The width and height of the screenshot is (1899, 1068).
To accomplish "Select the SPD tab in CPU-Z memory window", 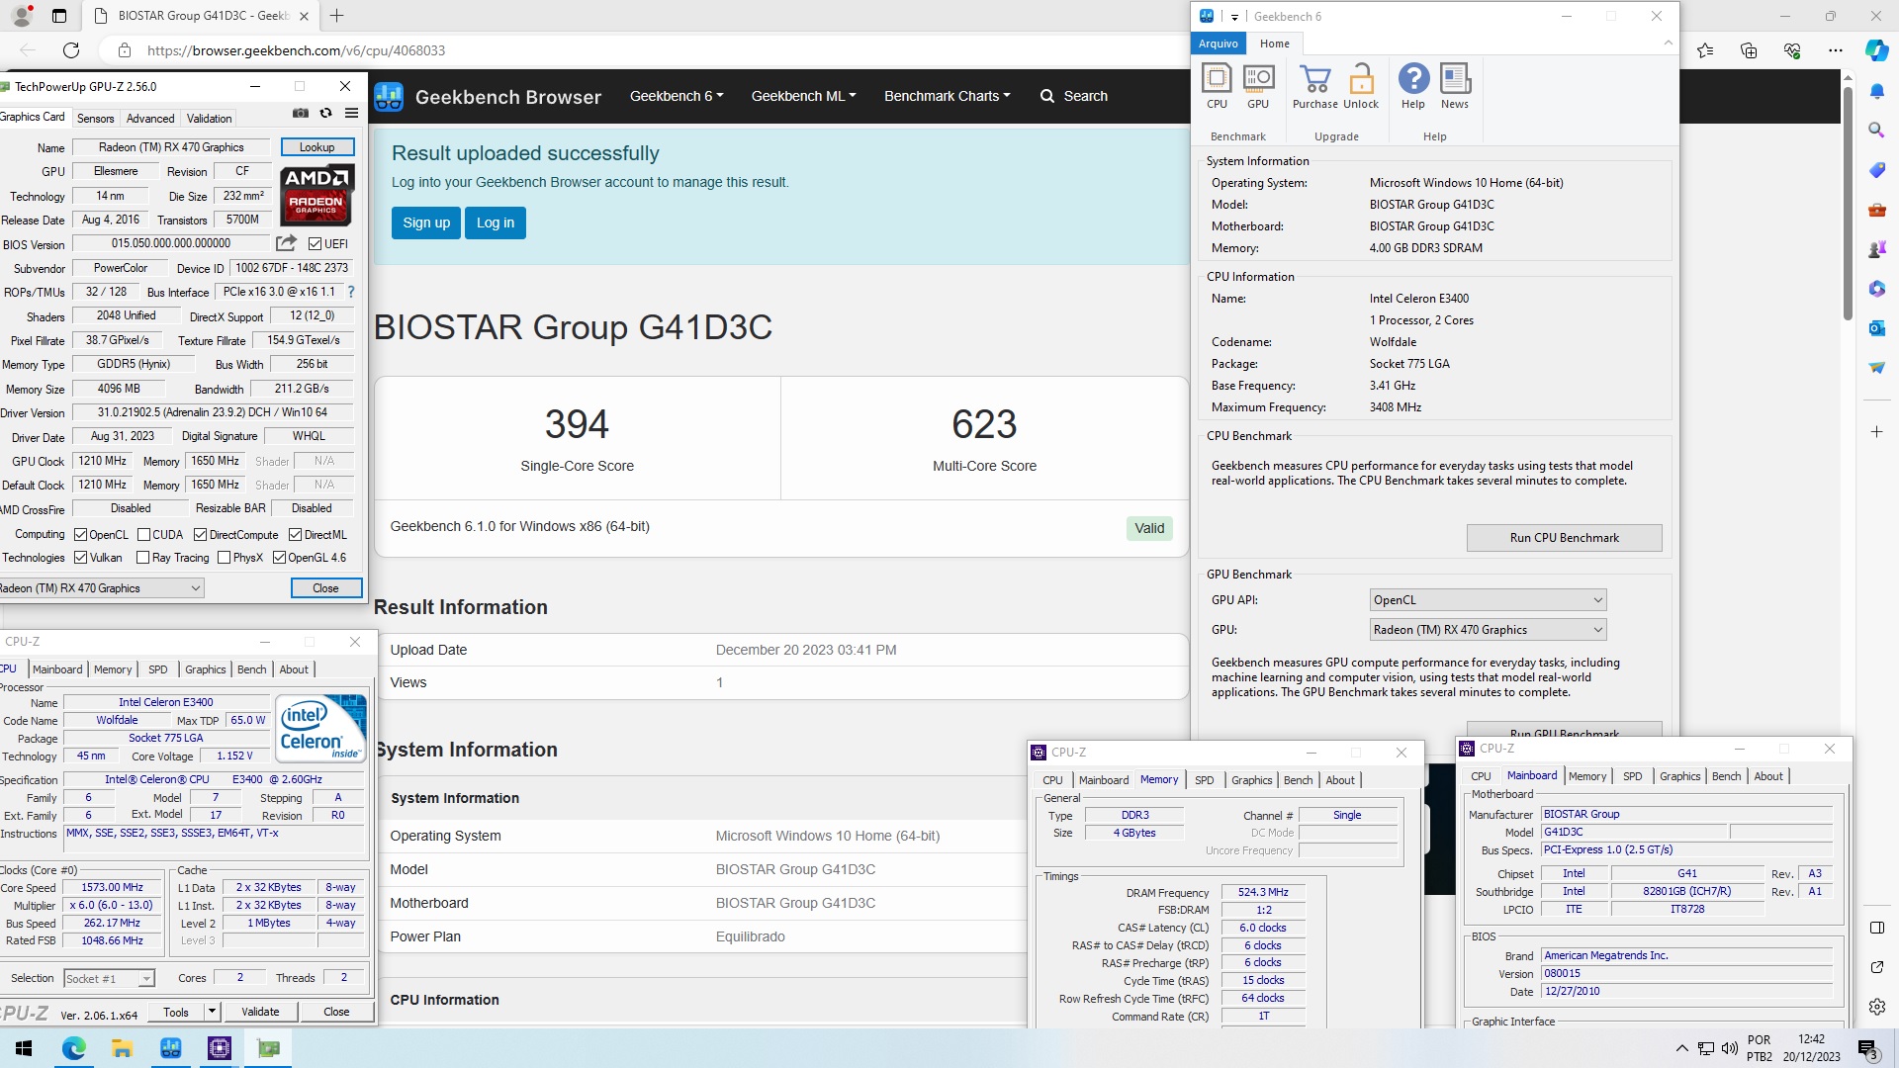I will tap(1204, 780).
